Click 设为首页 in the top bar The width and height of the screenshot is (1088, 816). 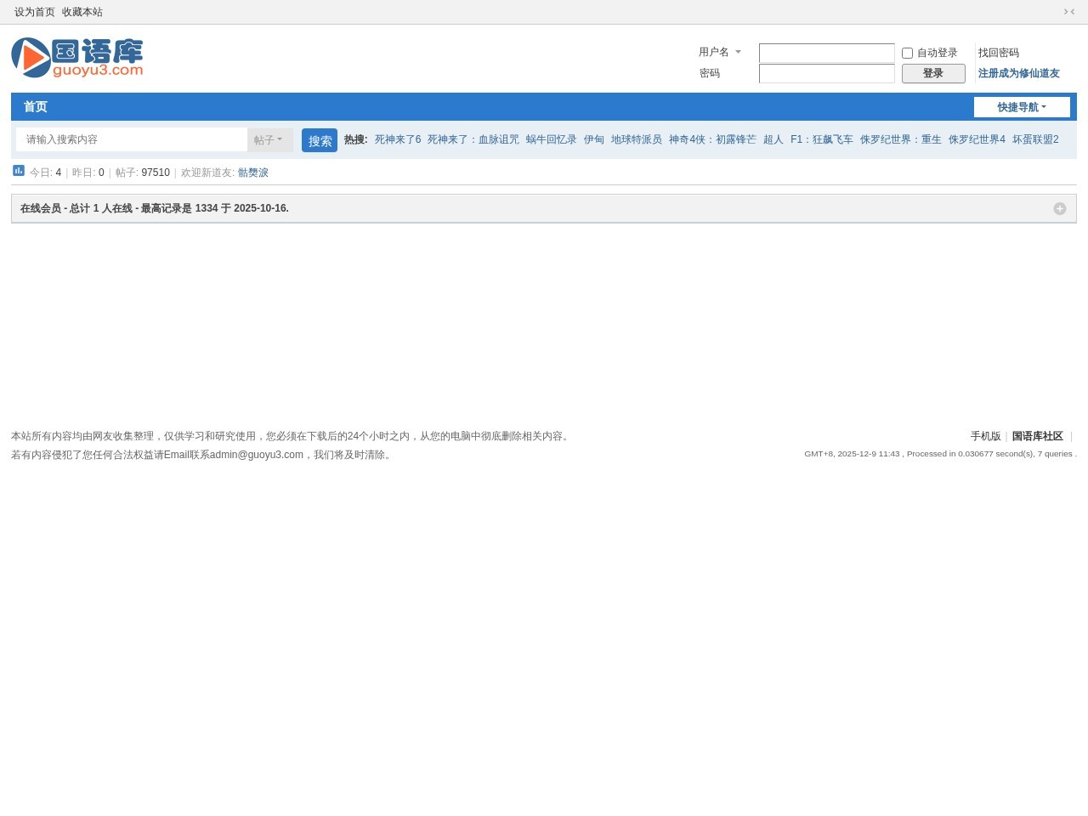coord(35,12)
